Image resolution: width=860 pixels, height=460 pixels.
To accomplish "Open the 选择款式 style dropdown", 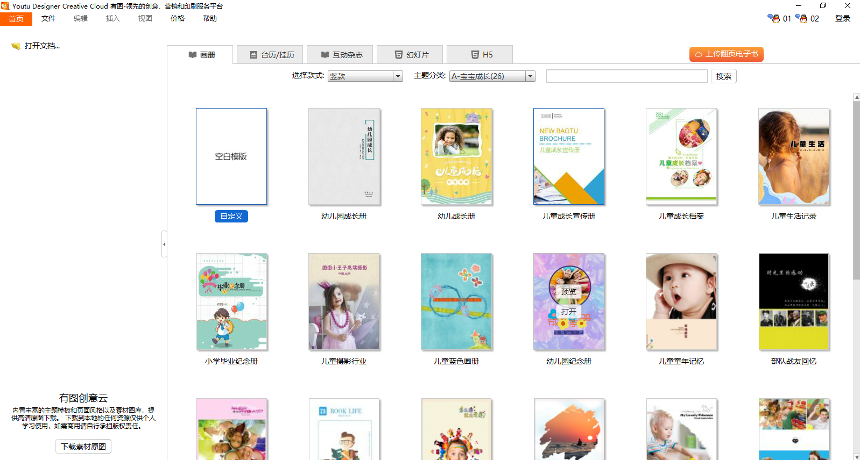I will click(x=398, y=76).
